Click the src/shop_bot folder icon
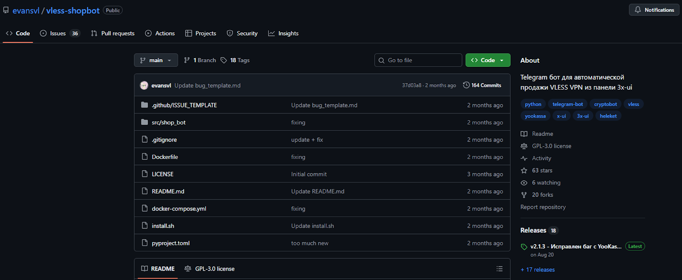The image size is (682, 280). 144,122
